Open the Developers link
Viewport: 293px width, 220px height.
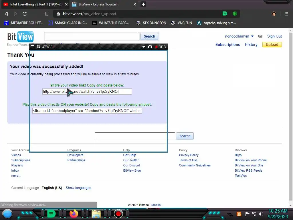coord(75,155)
